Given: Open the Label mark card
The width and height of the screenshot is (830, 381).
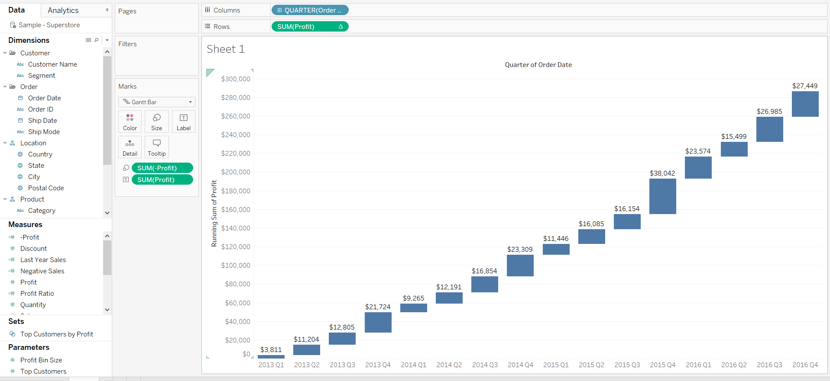Looking at the screenshot, I should click(184, 122).
